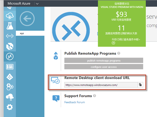Open the cloud services sidebar icon
The width and height of the screenshot is (157, 117).
tap(10, 16)
